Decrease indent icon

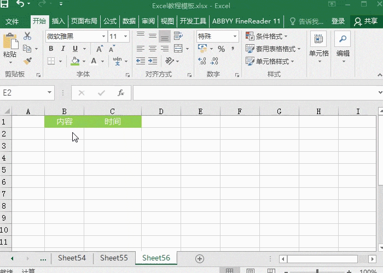coord(141,61)
